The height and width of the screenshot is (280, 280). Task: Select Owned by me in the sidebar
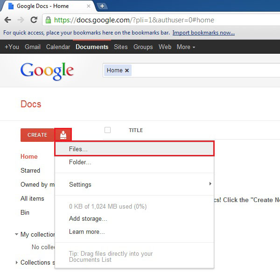click(37, 184)
